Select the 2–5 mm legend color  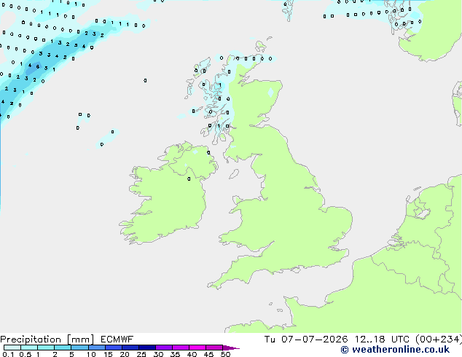[x=63, y=348]
